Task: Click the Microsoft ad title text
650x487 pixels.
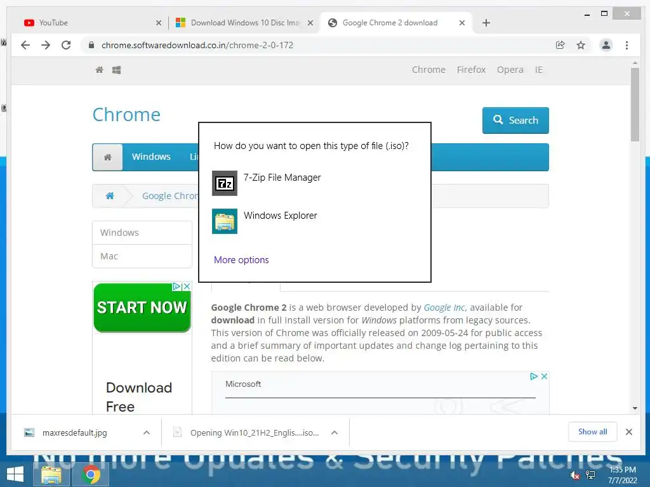Action: (243, 384)
